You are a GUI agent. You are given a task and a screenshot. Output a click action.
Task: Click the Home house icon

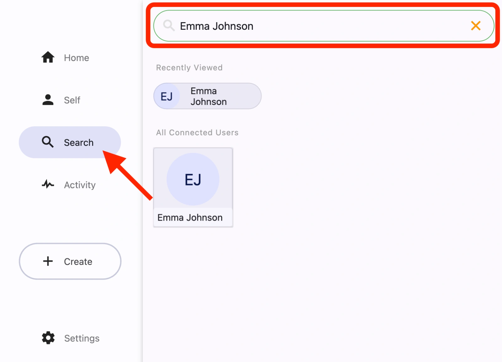click(x=48, y=57)
